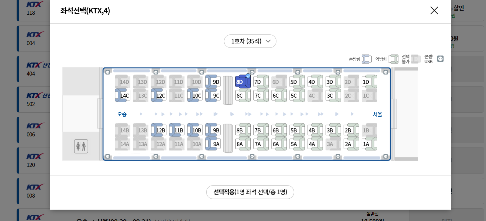Select seat 7B
This screenshot has height=221, width=486.
coord(261,130)
